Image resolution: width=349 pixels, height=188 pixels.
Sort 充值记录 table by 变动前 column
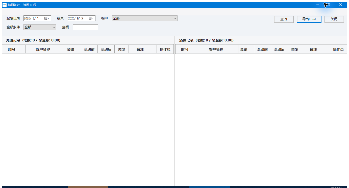tap(89, 49)
